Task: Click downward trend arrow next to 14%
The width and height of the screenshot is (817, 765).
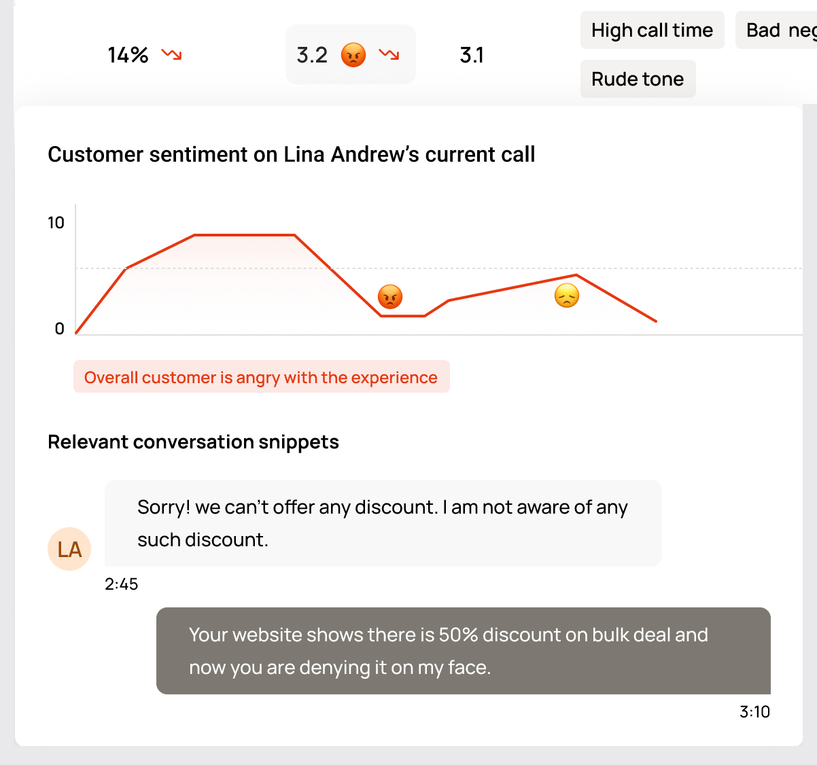Action: coord(171,54)
